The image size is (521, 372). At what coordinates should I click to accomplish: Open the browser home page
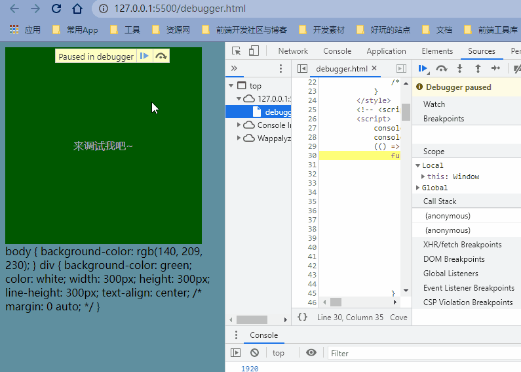[x=77, y=9]
